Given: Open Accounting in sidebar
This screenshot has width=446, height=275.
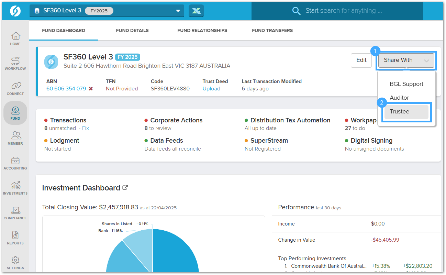Looking at the screenshot, I should [x=15, y=163].
